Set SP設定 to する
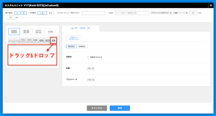This screenshot has width=216, height=116. 50,13
